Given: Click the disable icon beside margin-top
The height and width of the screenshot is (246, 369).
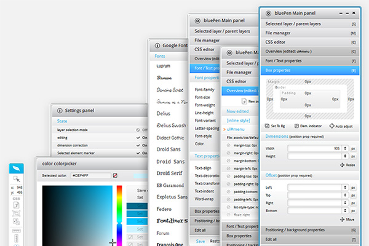Looking at the screenshot, I should point(228,145).
